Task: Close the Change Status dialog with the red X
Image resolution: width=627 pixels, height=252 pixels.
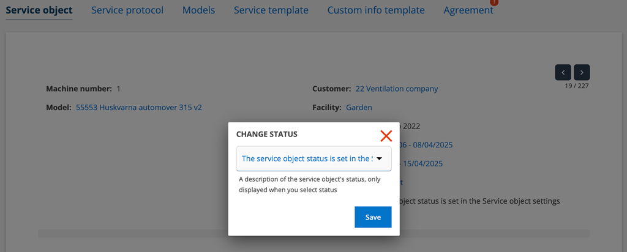Action: pyautogui.click(x=386, y=136)
